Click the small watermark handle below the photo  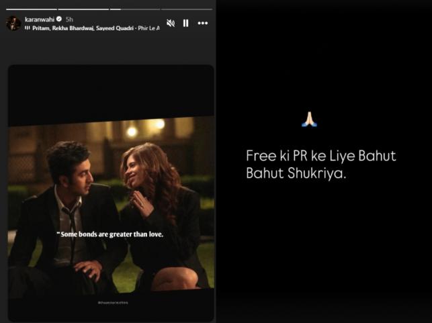coord(111,304)
